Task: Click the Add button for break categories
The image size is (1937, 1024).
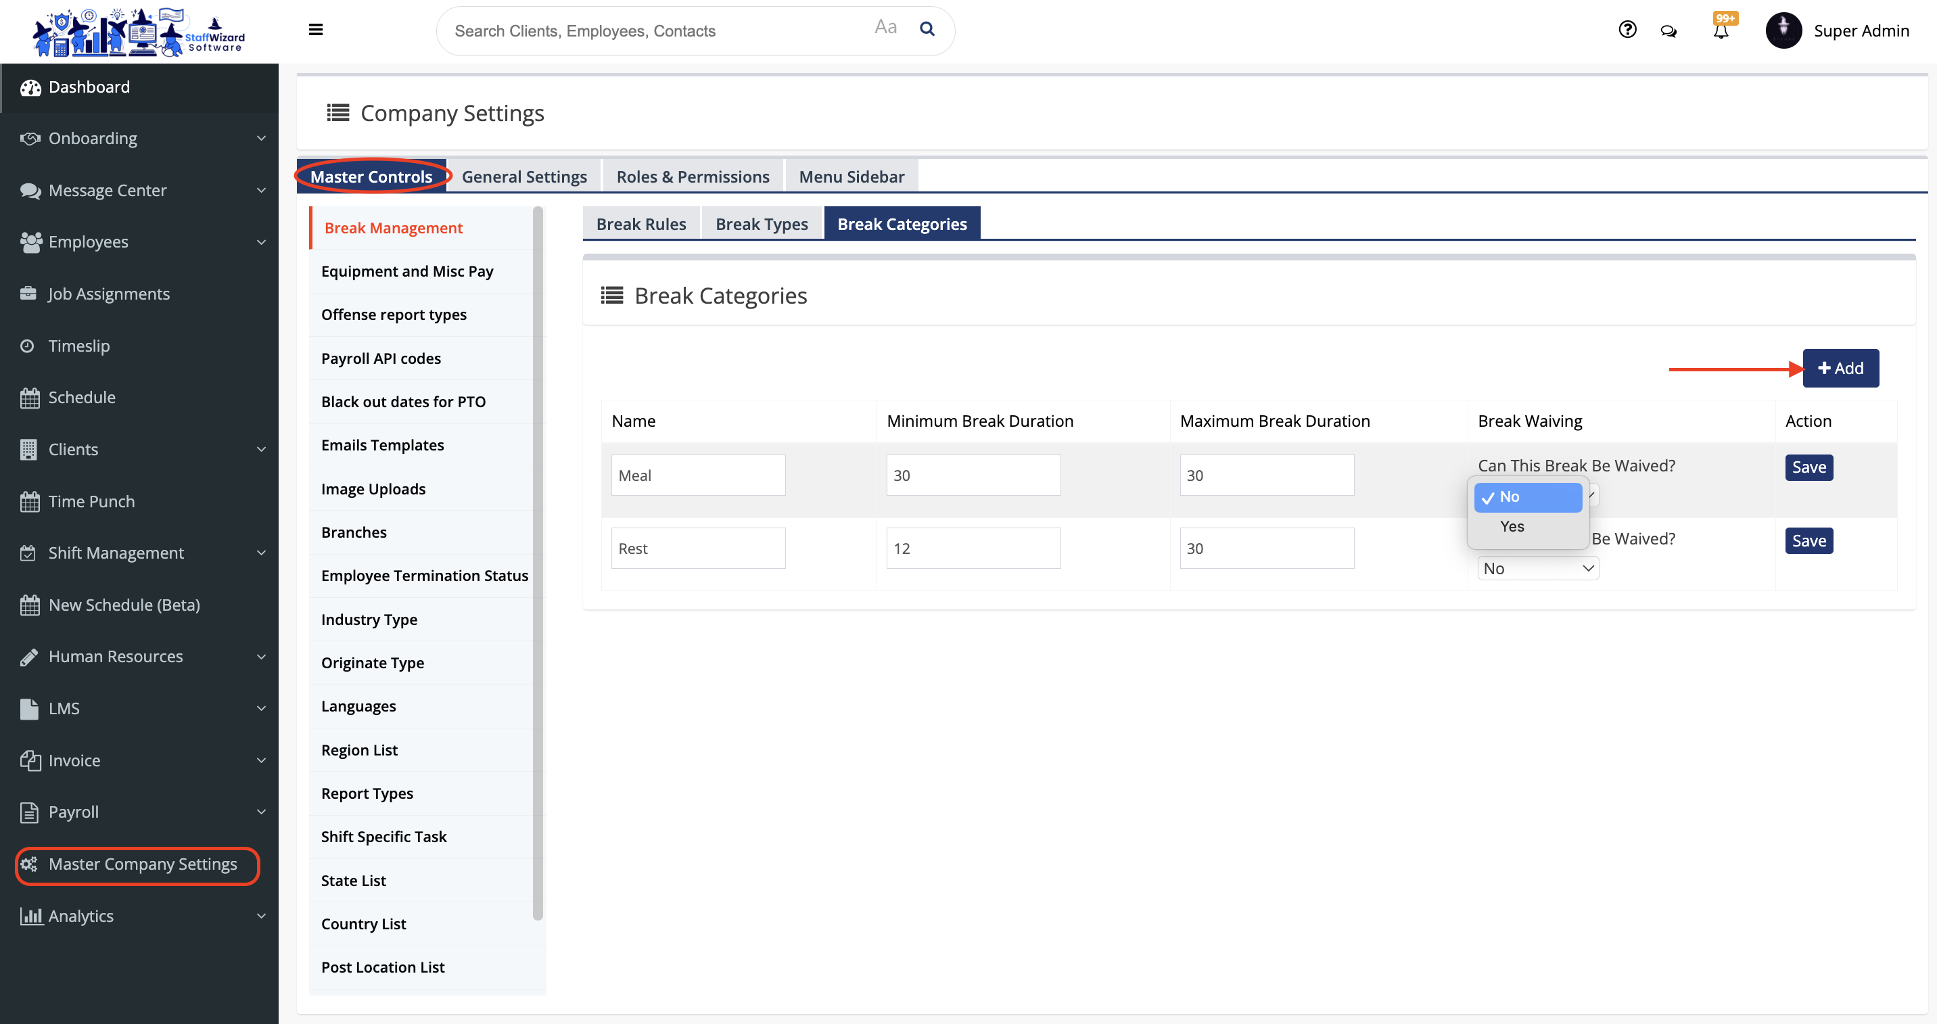Action: tap(1840, 369)
